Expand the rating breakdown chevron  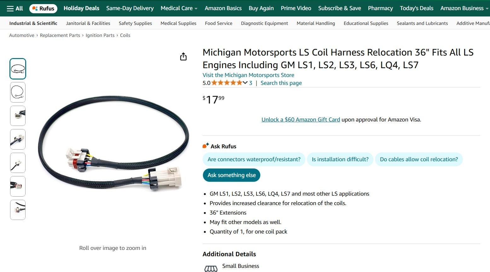tap(245, 83)
